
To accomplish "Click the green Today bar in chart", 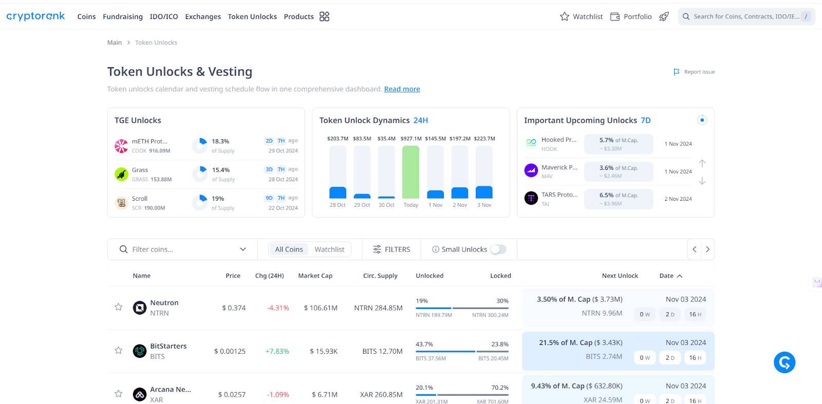I will tap(410, 172).
